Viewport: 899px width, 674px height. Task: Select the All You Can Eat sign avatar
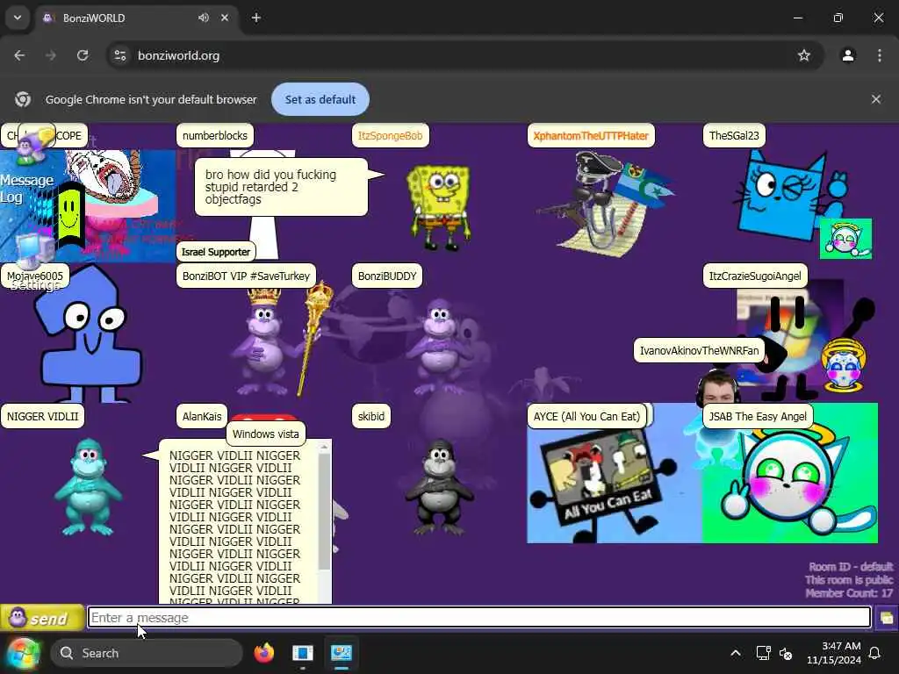(x=602, y=484)
